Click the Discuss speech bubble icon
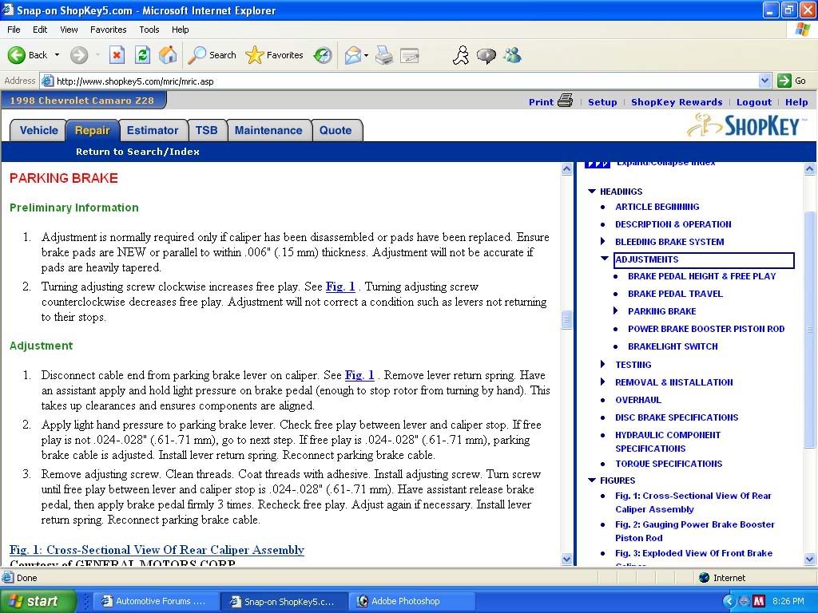The image size is (818, 613). [x=486, y=55]
